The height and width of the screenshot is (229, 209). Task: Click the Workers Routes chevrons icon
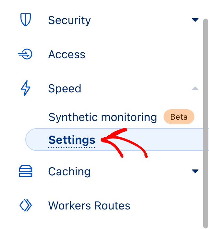click(25, 206)
